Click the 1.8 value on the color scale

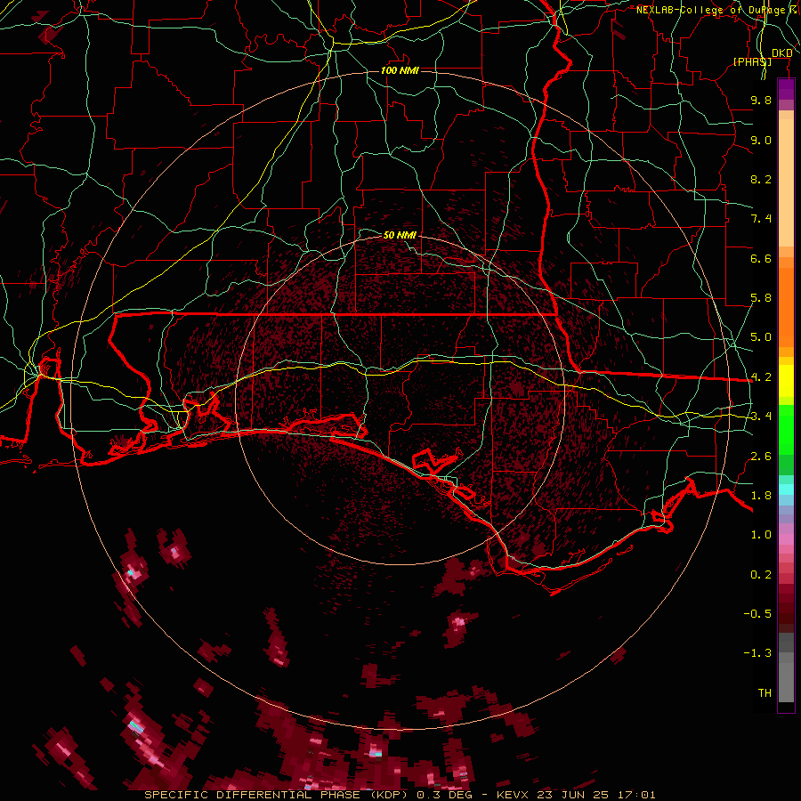click(761, 496)
